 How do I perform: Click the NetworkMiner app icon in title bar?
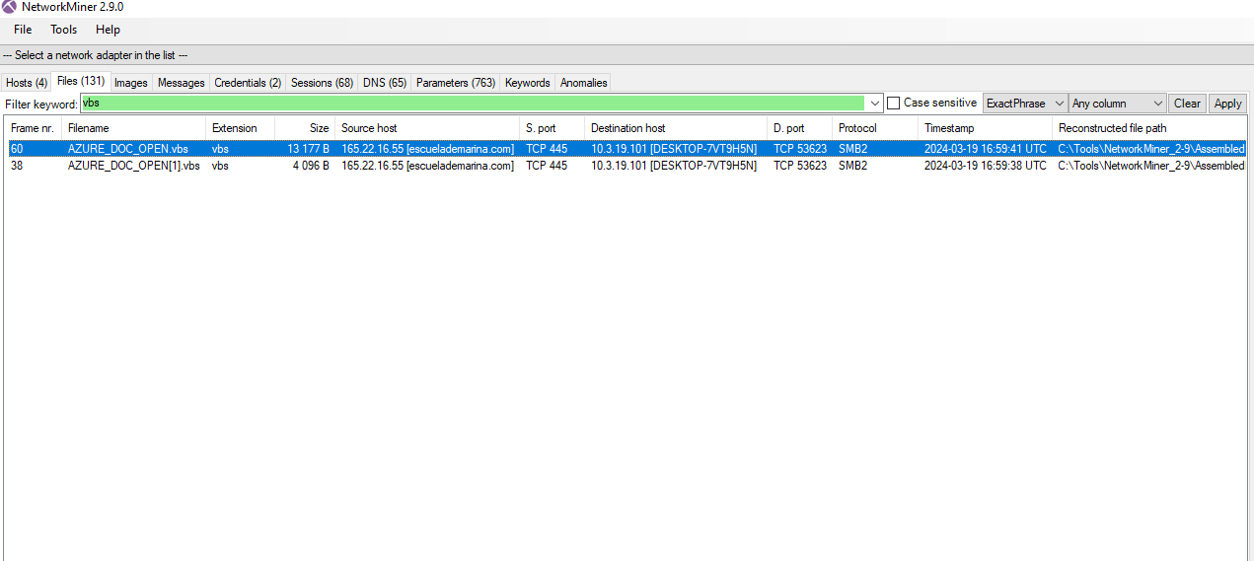pos(9,7)
